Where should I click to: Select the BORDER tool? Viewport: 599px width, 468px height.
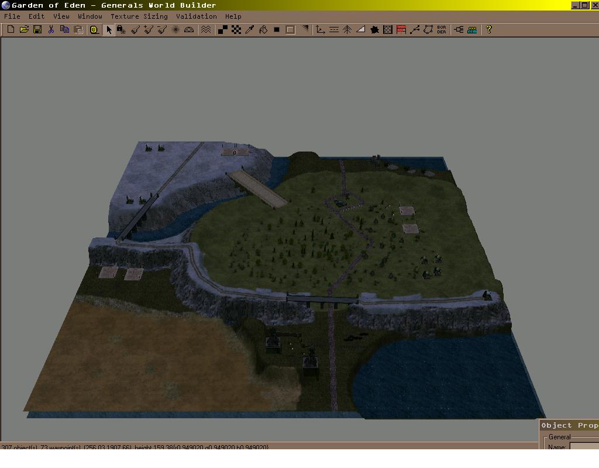[442, 29]
